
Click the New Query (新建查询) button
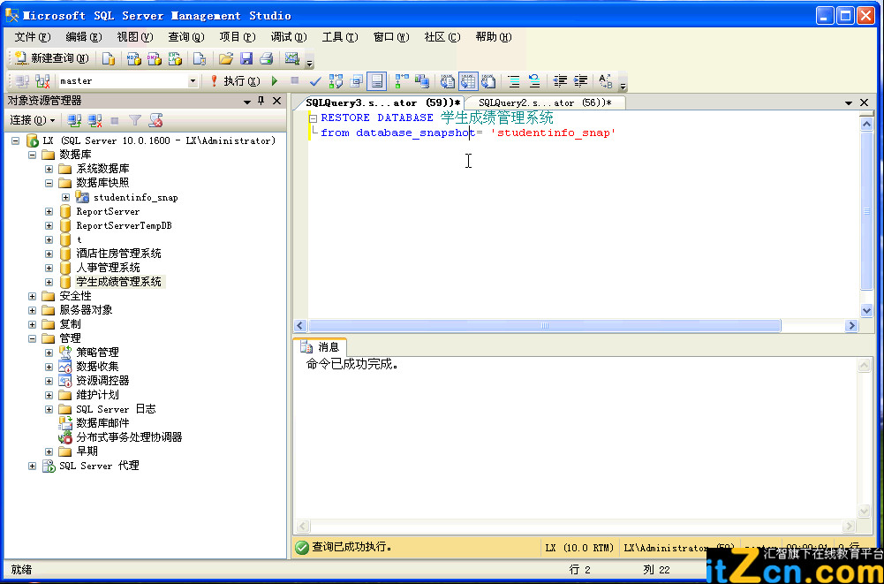pyautogui.click(x=51, y=58)
